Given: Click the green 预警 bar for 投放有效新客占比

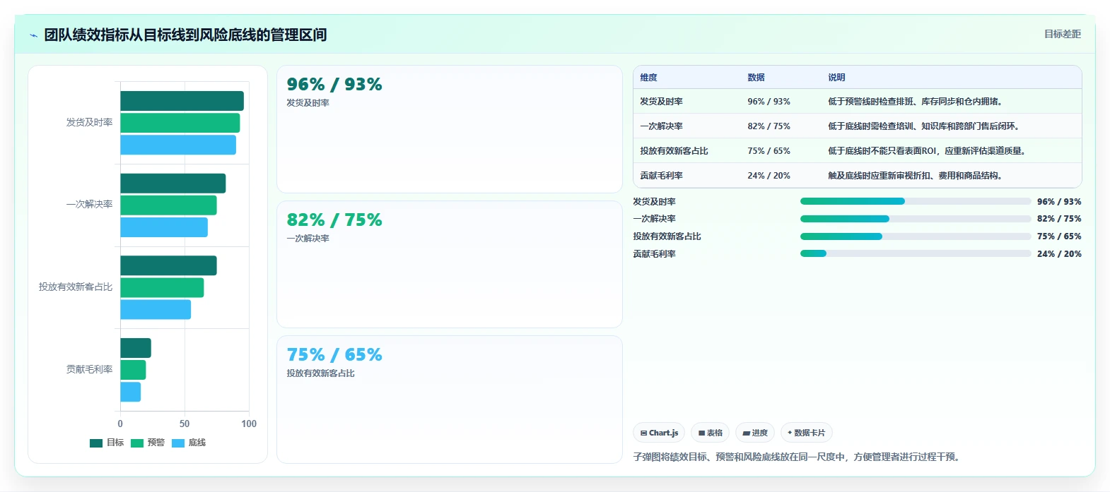Looking at the screenshot, I should [162, 288].
